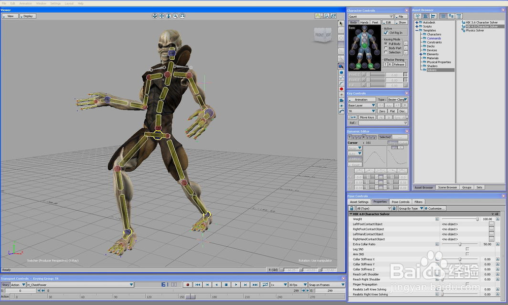Screen dimensions: 508x305
Task: Switch to the Sets tab
Action: tap(479, 187)
